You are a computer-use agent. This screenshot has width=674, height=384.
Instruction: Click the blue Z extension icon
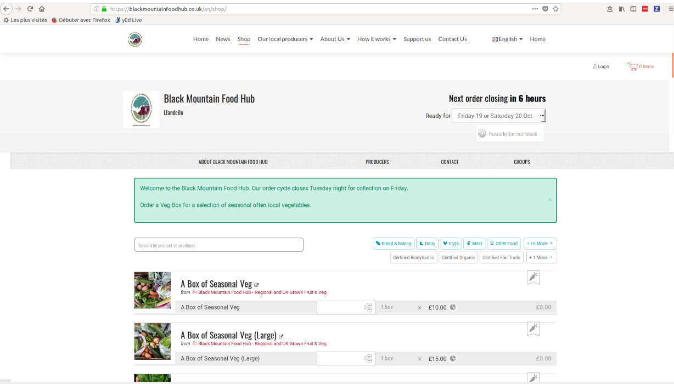pos(656,9)
